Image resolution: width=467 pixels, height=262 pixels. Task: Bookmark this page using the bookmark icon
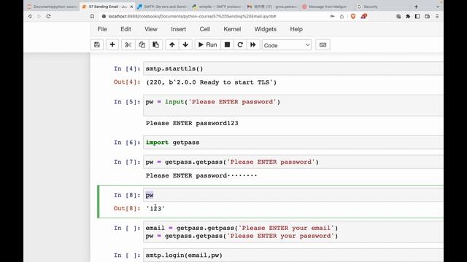point(93,16)
